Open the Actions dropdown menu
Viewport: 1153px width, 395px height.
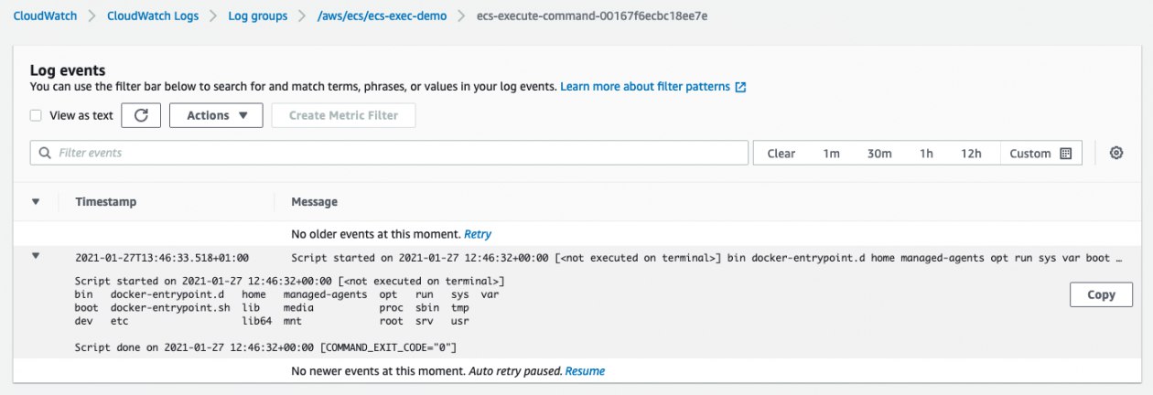[216, 115]
